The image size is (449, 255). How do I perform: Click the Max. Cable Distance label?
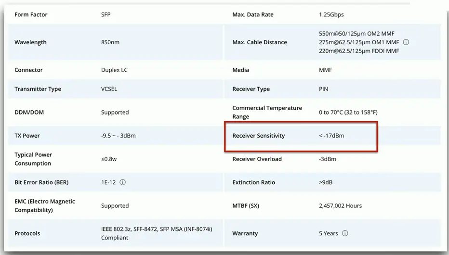(x=259, y=42)
